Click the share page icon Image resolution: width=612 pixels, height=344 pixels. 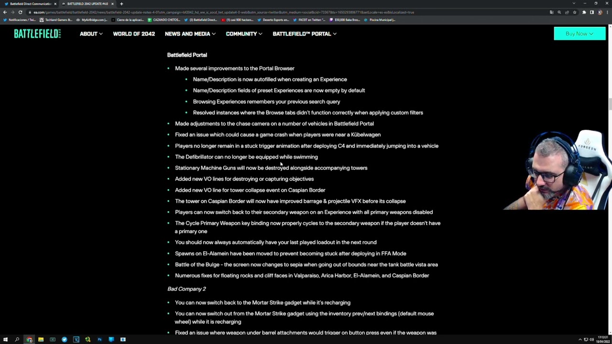pos(567,12)
